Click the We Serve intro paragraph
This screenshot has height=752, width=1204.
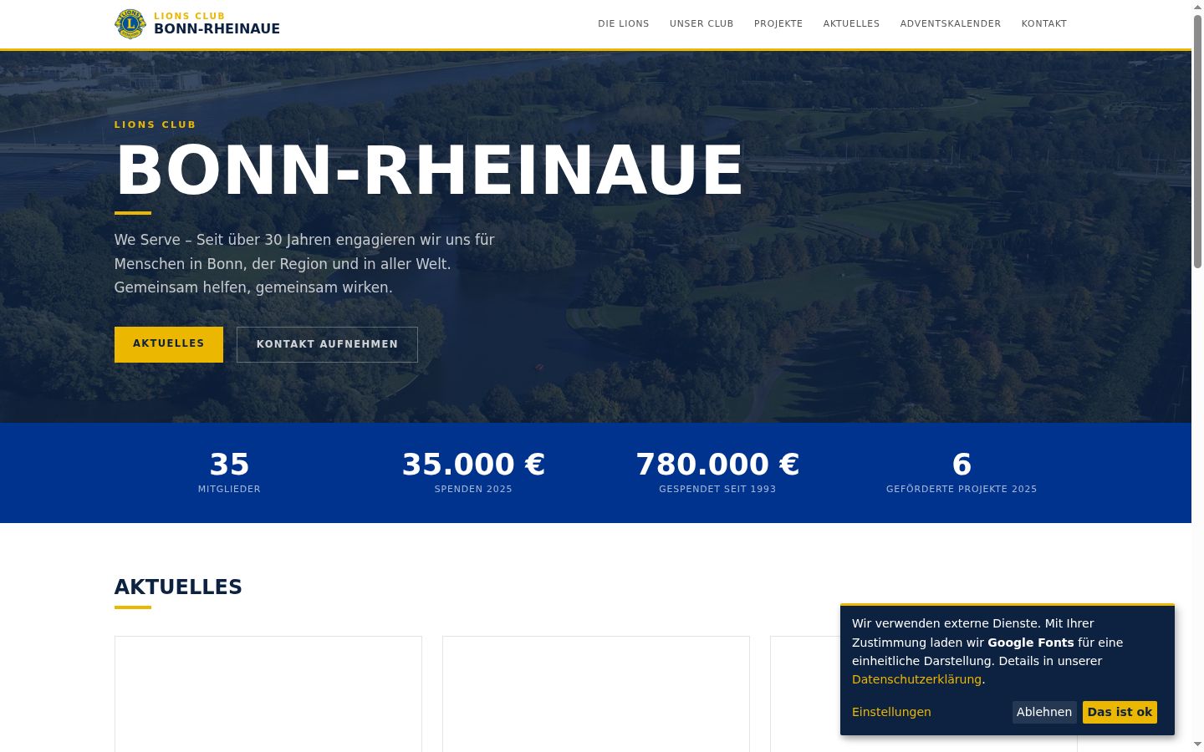(304, 263)
